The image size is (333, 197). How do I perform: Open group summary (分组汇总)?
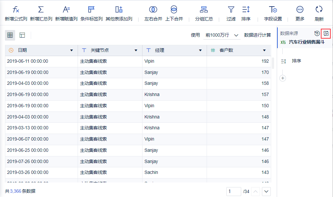pos(204,14)
